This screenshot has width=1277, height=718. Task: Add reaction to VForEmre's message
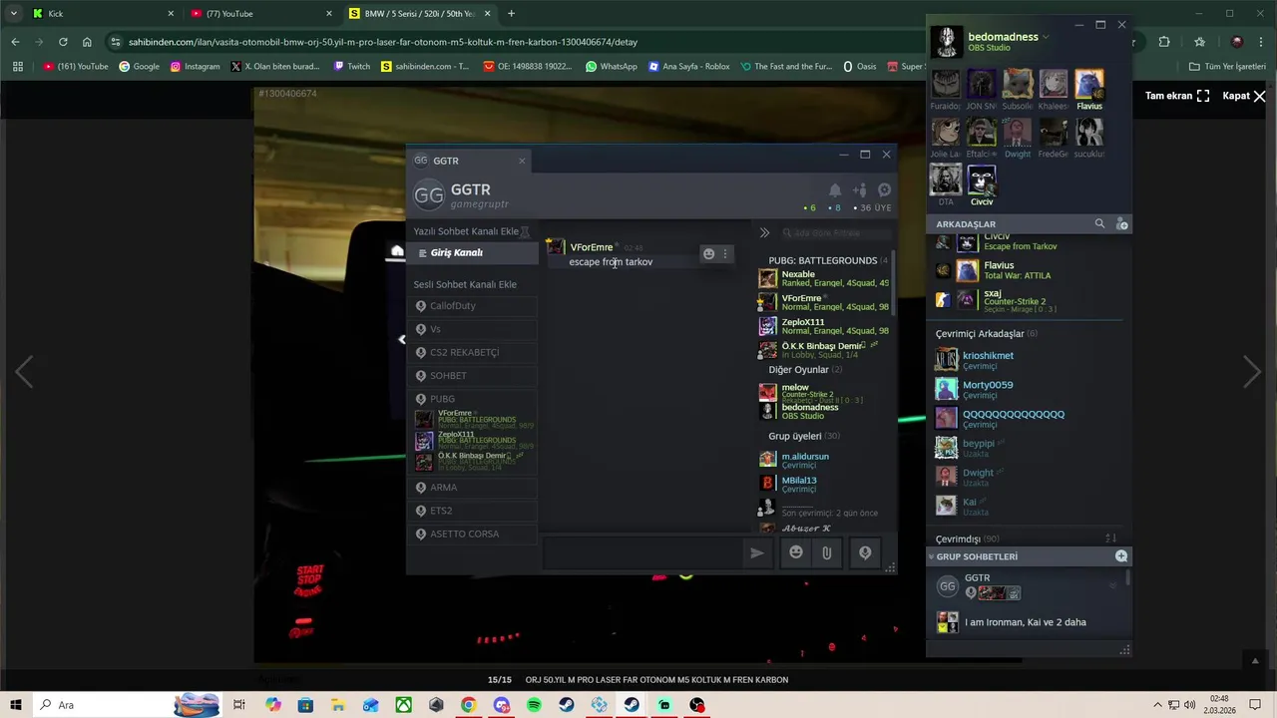[x=708, y=253]
